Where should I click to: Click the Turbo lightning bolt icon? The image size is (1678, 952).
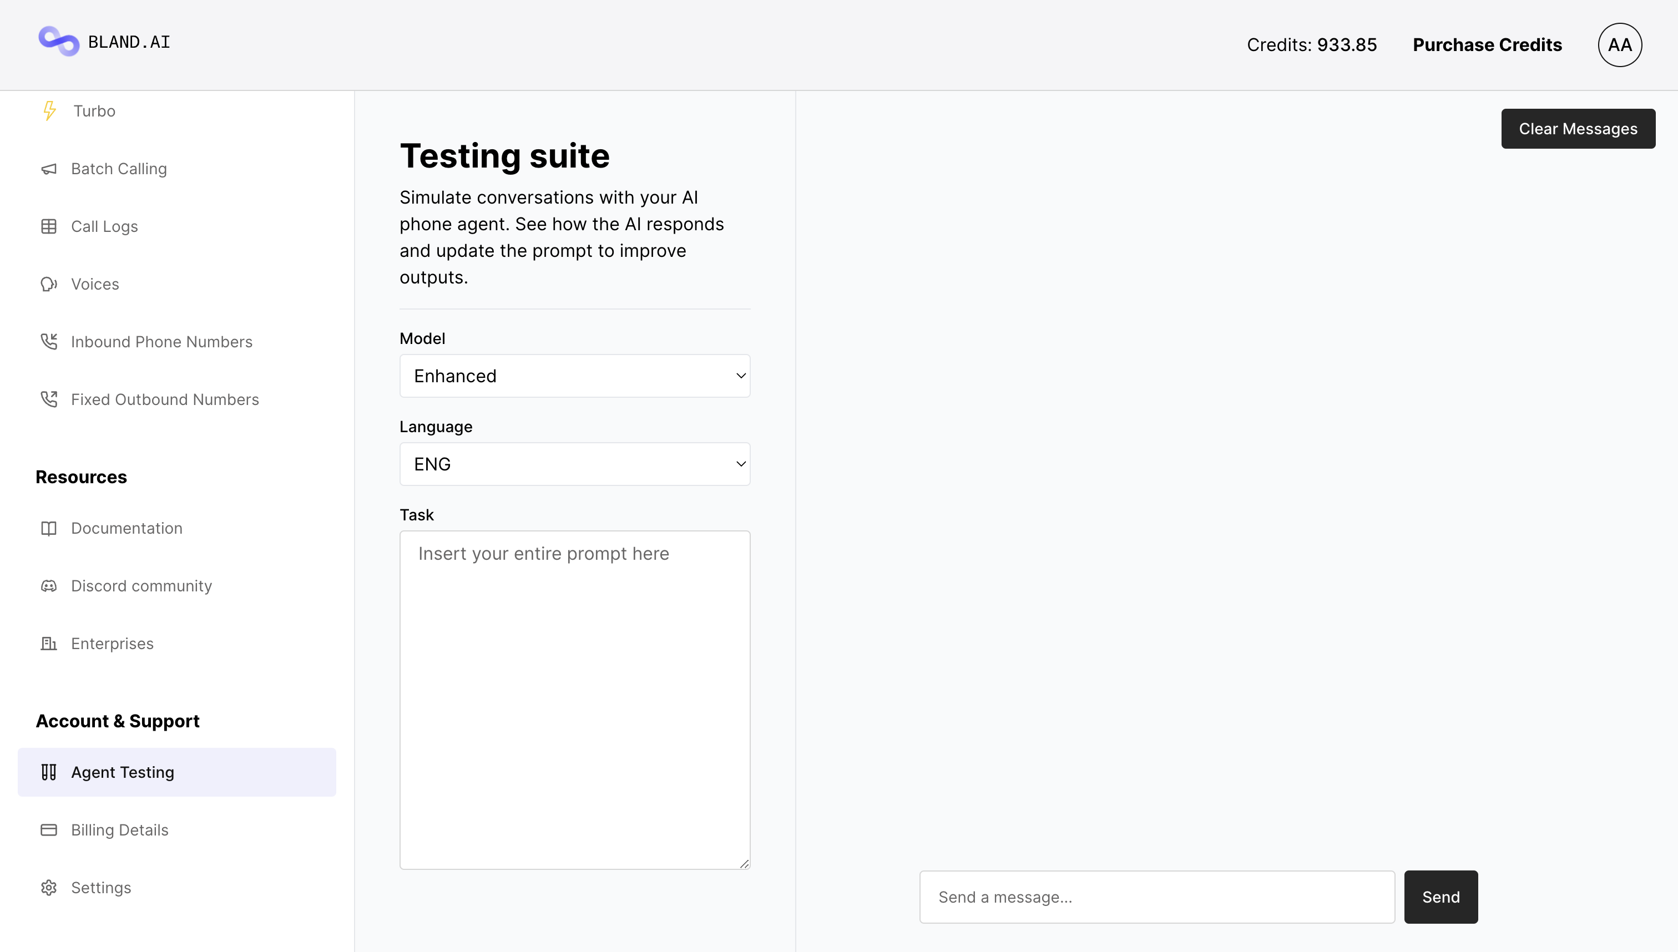click(x=50, y=111)
